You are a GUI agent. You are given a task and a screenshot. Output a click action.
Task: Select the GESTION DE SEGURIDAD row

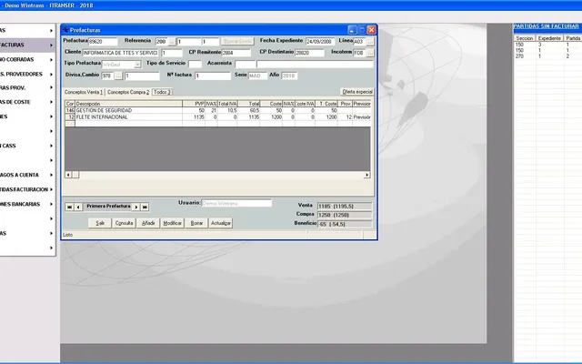click(217, 111)
